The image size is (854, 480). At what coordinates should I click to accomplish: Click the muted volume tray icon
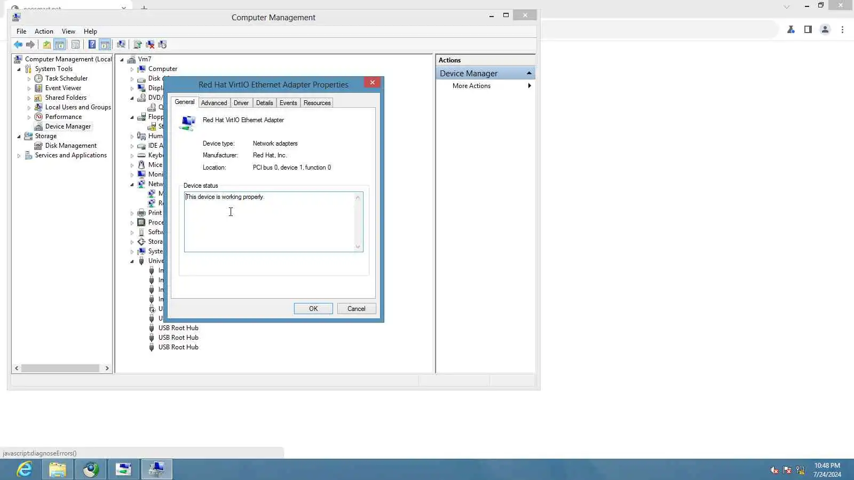(774, 470)
